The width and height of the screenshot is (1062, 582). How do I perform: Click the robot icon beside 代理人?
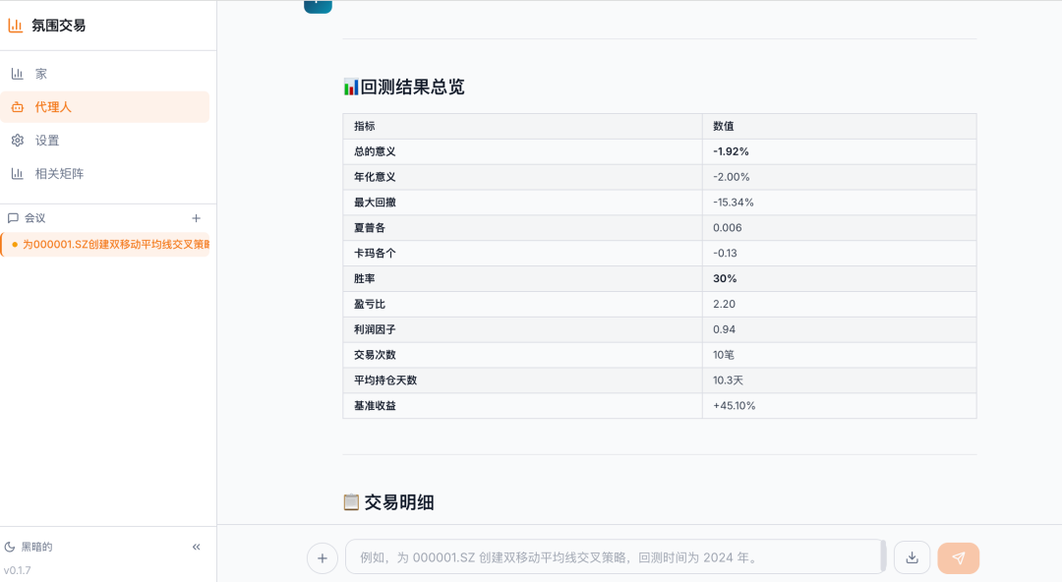[x=18, y=107]
